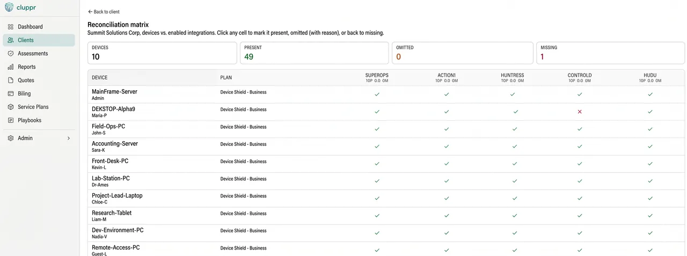Toggle MainFrame-Server HUDU checkmark
This screenshot has height=256, width=687.
pyautogui.click(x=651, y=94)
